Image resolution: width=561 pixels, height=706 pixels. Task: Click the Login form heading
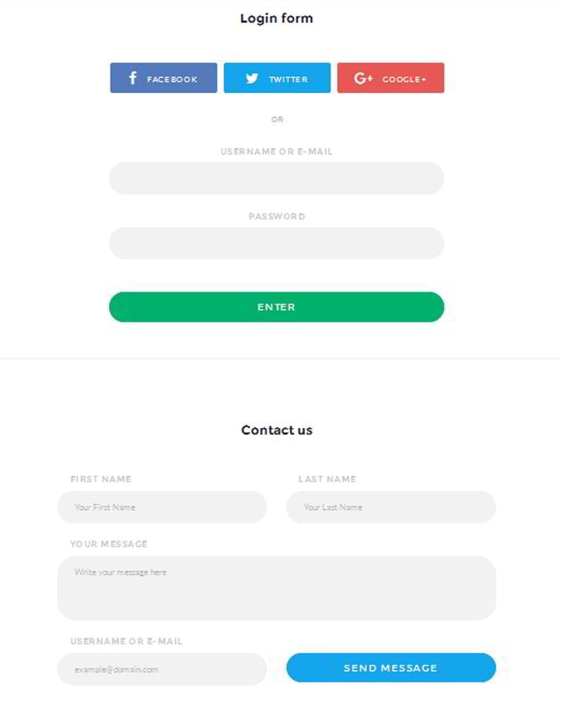click(276, 18)
